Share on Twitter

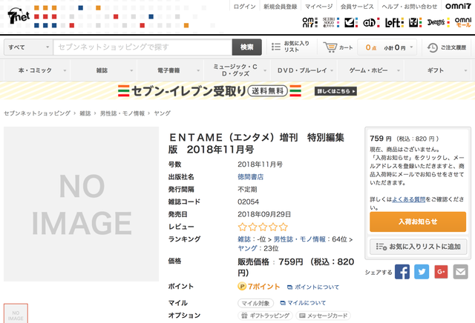422,272
